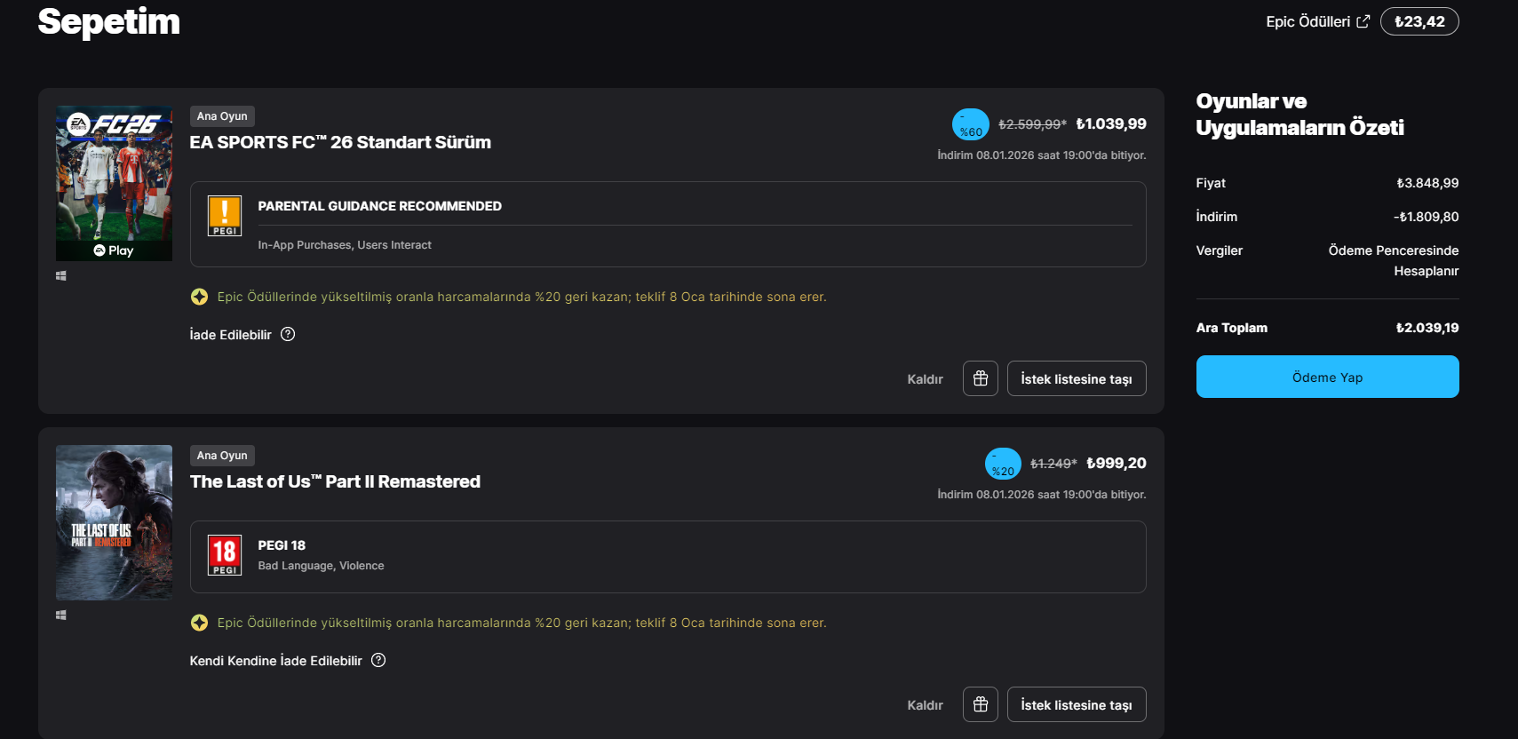This screenshot has width=1518, height=739.
Task: Click the PEGI 18 rating icon
Action: [x=225, y=555]
